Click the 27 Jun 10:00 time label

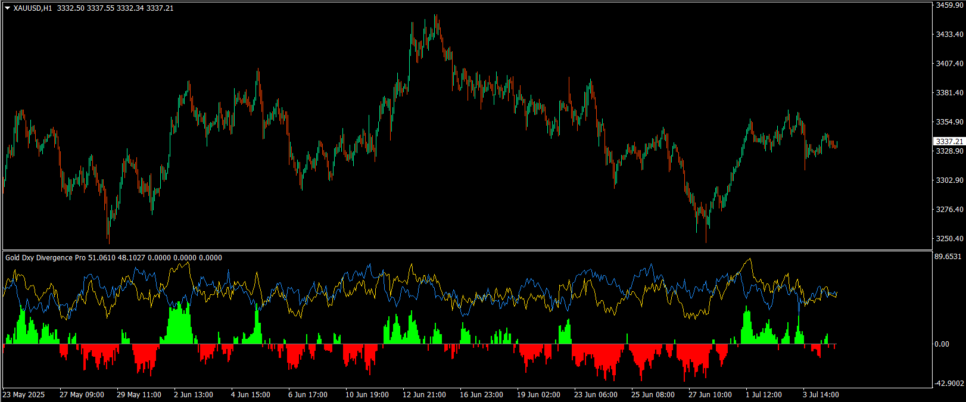pyautogui.click(x=711, y=395)
